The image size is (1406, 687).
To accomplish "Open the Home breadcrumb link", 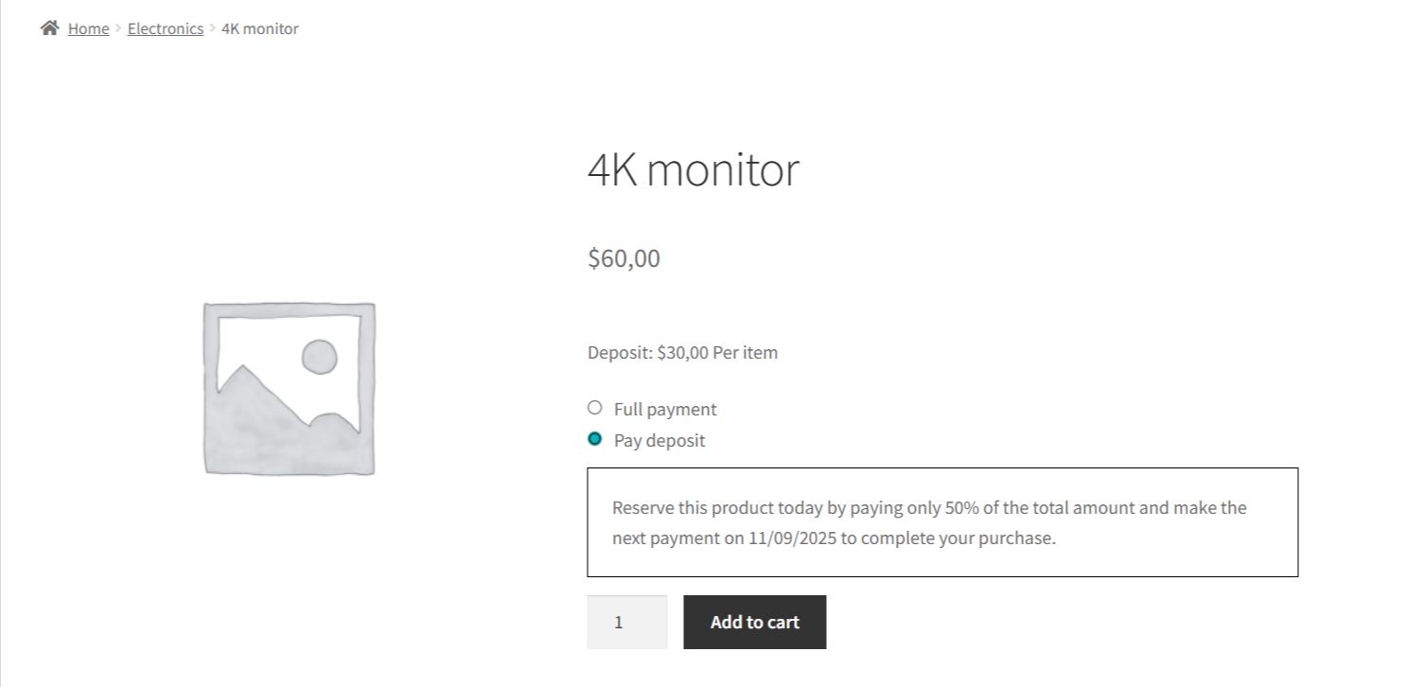I will (x=88, y=28).
